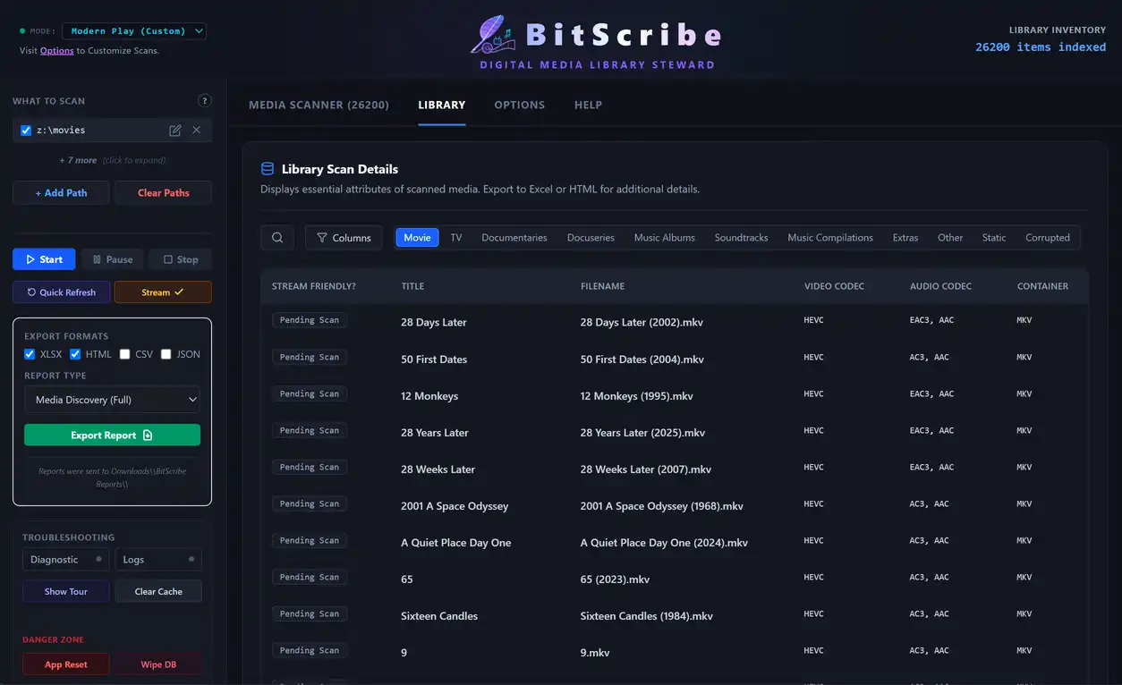
Task: Click the Clear Paths button
Action: click(x=163, y=193)
